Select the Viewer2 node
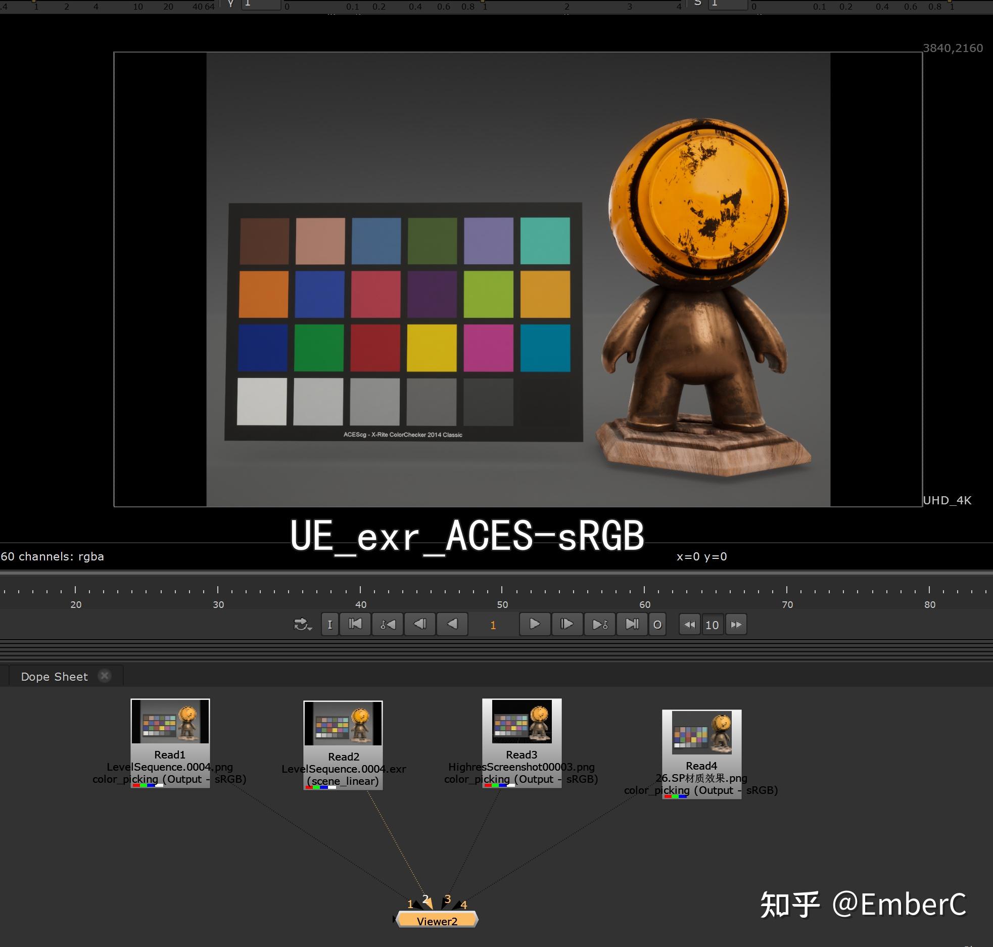The width and height of the screenshot is (993, 947). (438, 921)
